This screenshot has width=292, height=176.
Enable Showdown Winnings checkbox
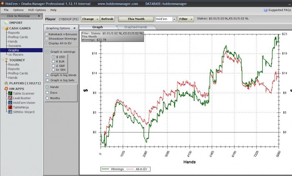pos(47,39)
